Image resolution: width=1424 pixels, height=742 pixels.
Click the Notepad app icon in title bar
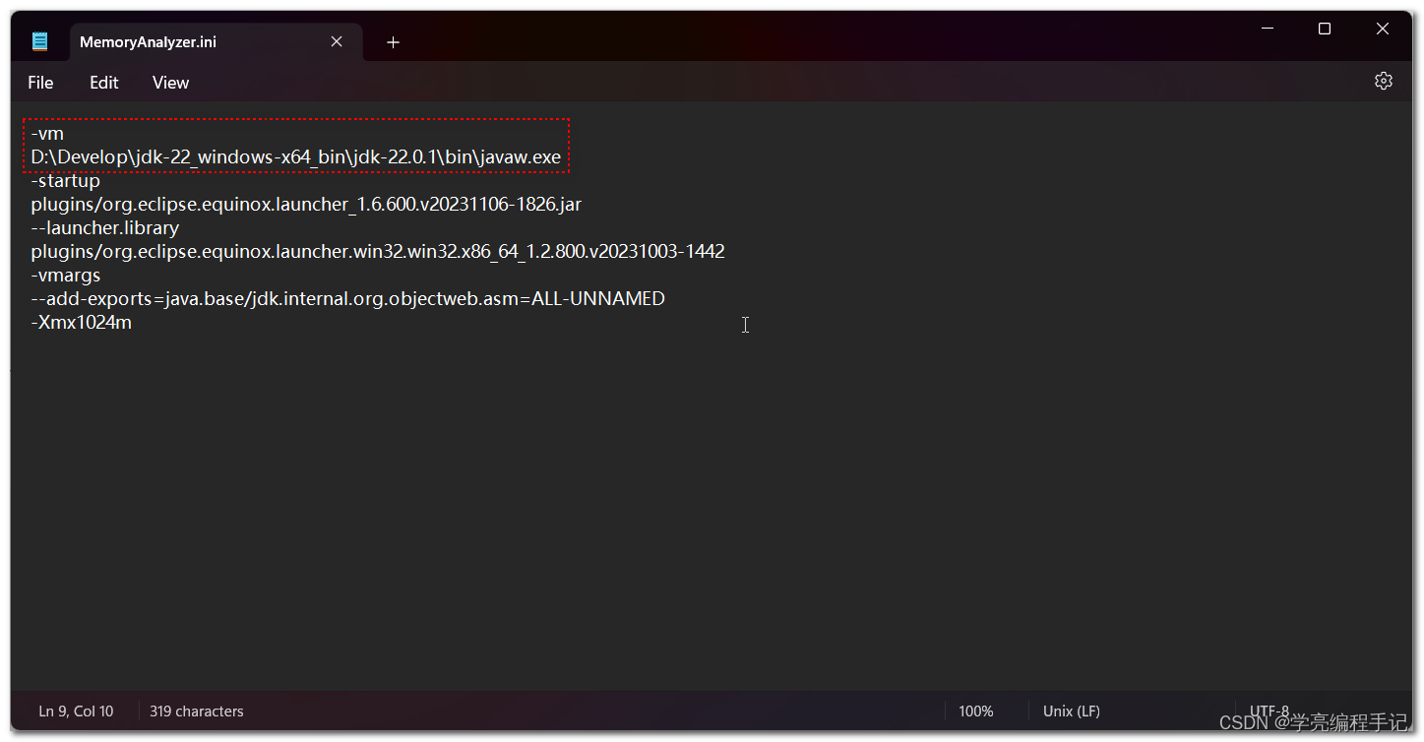pyautogui.click(x=39, y=40)
